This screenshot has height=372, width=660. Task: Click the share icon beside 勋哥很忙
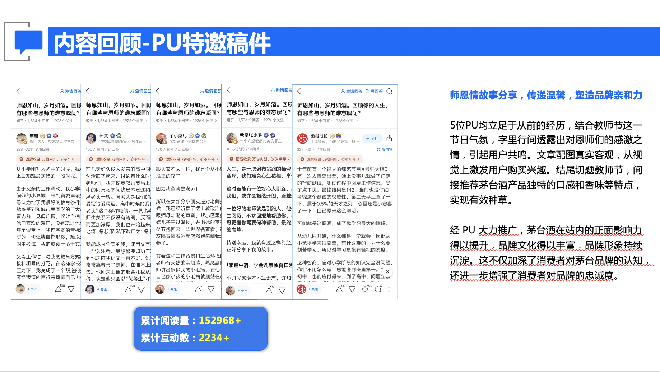click(389, 139)
